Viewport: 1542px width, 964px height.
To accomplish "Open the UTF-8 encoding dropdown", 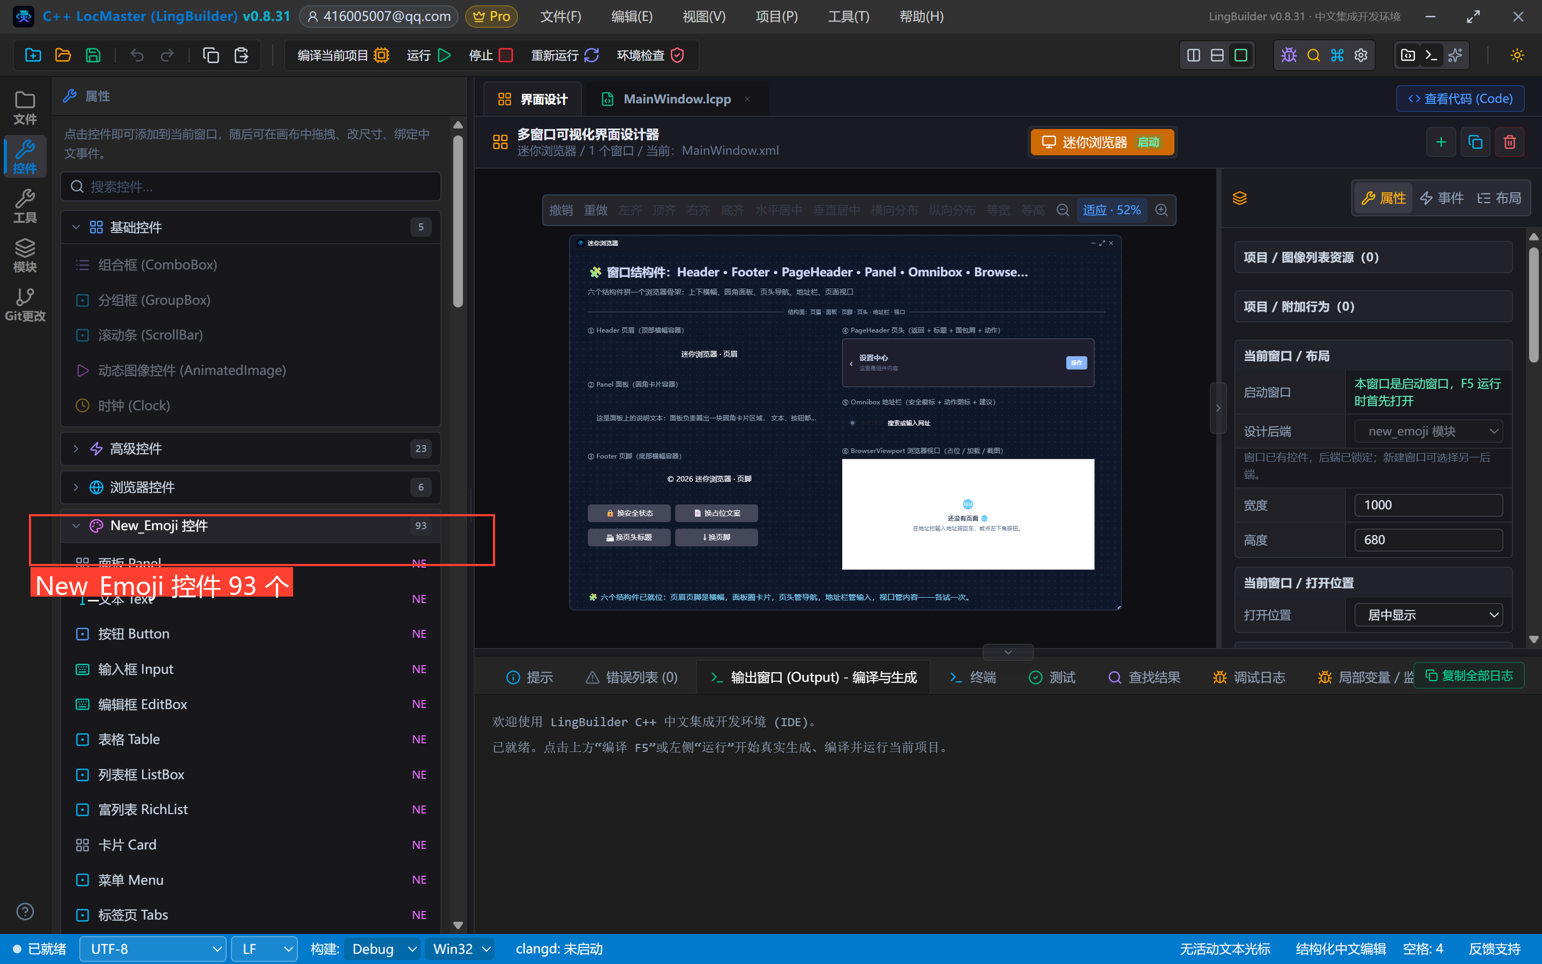I will [x=152, y=950].
